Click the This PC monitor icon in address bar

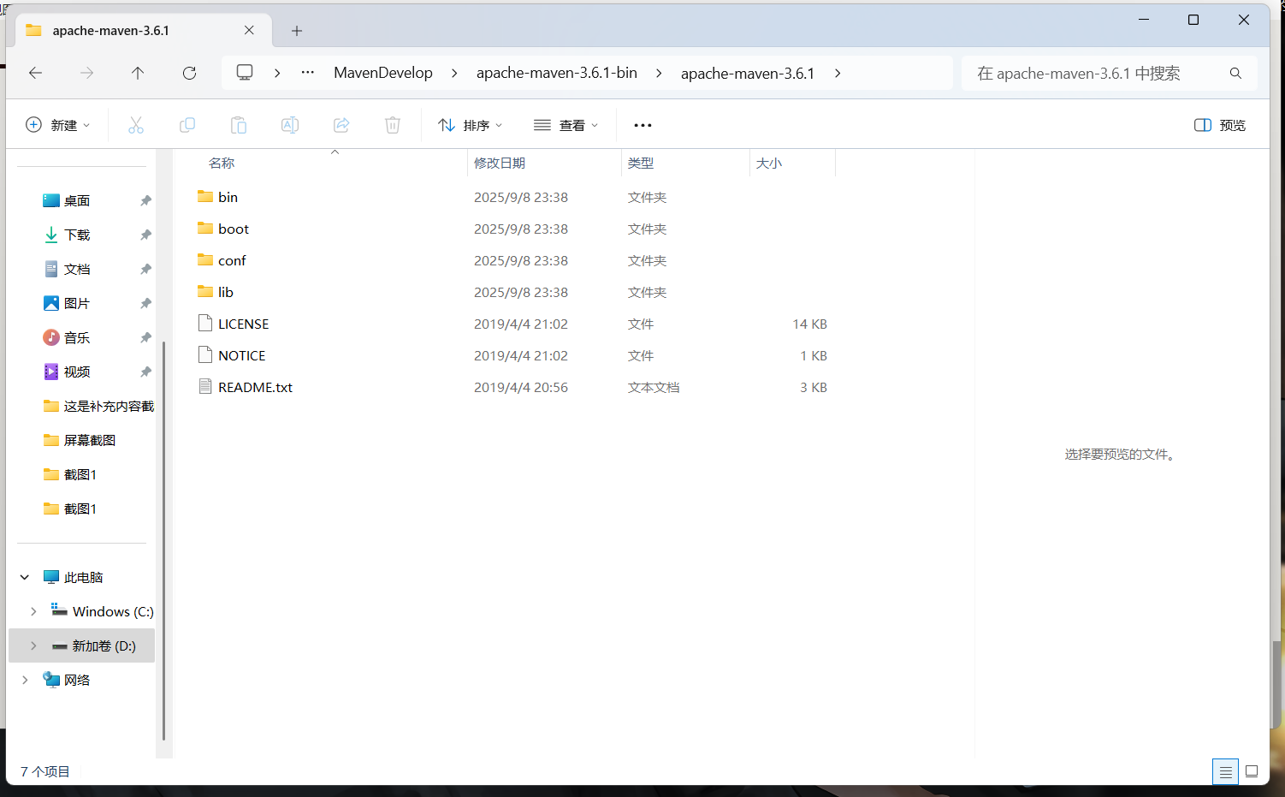[245, 73]
